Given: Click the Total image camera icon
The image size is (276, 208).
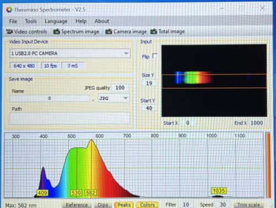Looking at the screenshot, I should tap(153, 32).
